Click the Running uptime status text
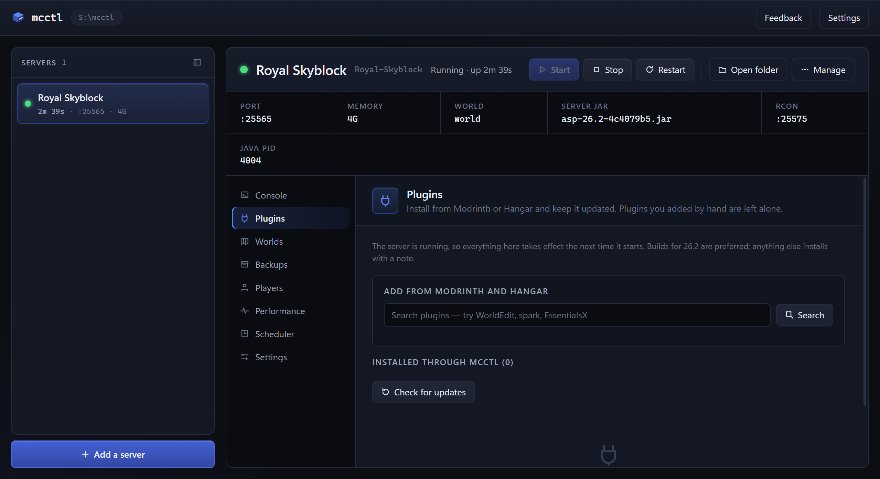The image size is (880, 479). (471, 70)
